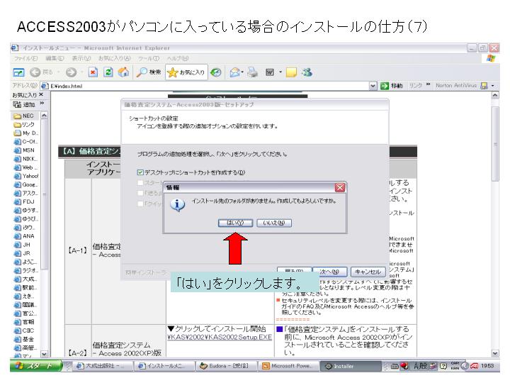Open the ヘルプ(H) menu
Viewport: 510px width, 383px height.
pos(178,58)
